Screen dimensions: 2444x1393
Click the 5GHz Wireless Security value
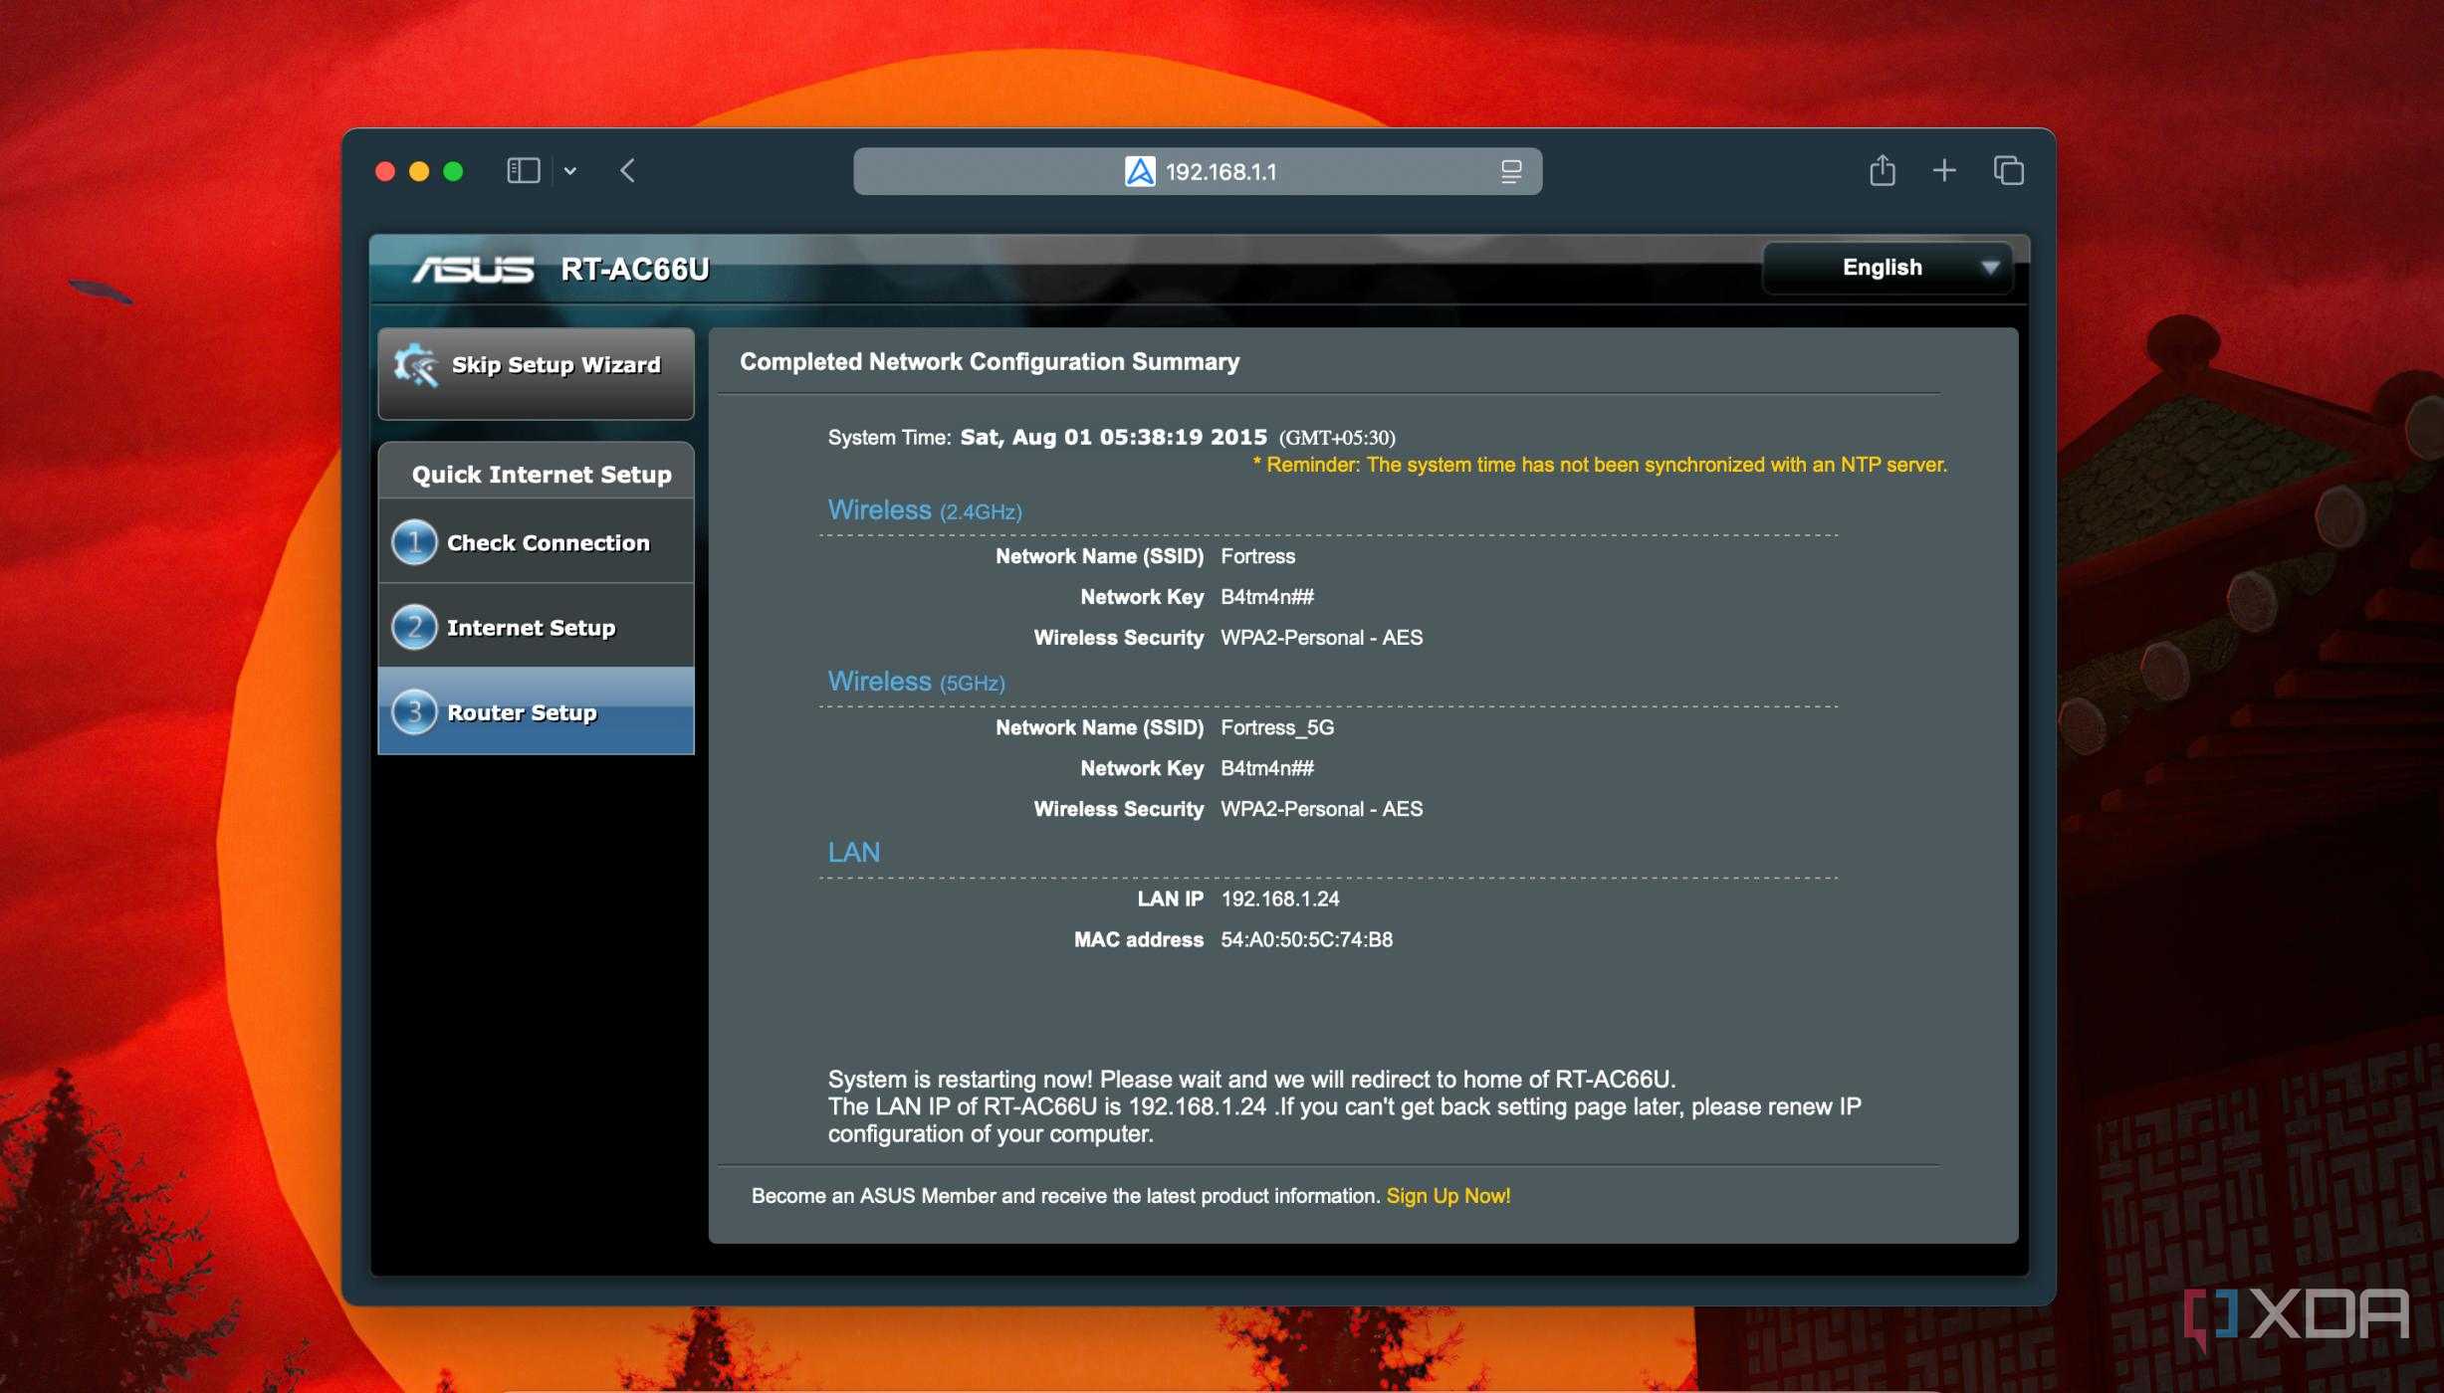point(1321,809)
